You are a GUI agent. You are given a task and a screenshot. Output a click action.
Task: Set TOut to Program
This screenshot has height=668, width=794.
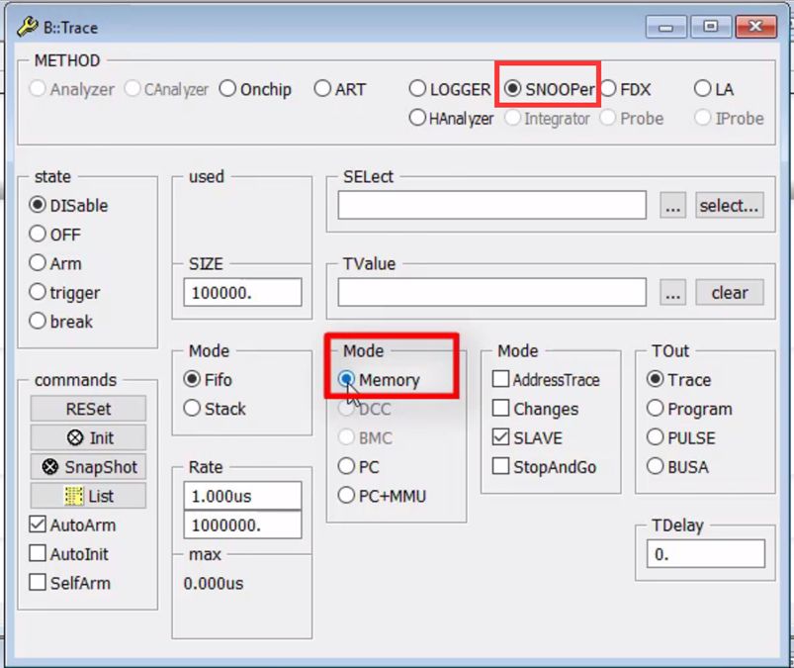655,408
